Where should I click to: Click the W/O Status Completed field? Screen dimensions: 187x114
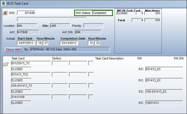102,13
